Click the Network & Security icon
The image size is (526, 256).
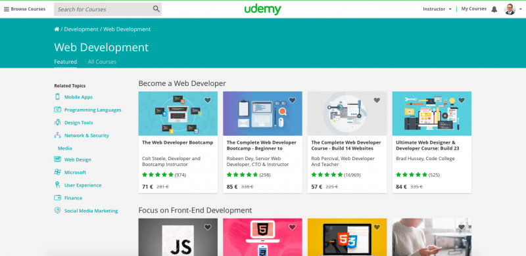(57, 135)
